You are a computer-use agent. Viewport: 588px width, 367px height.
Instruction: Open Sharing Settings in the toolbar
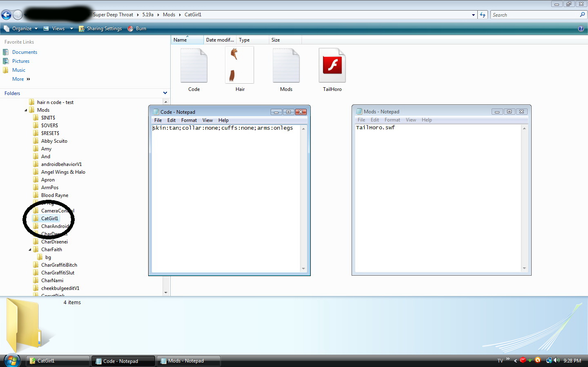[100, 29]
